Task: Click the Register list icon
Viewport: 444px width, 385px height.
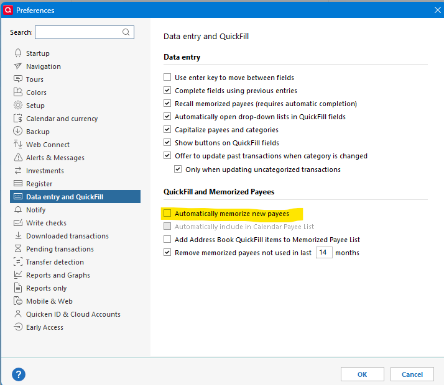Action: click(18, 183)
